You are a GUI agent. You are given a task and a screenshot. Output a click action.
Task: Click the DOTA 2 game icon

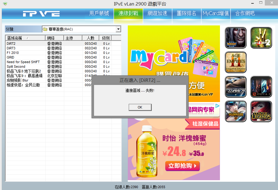click(x=261, y=87)
